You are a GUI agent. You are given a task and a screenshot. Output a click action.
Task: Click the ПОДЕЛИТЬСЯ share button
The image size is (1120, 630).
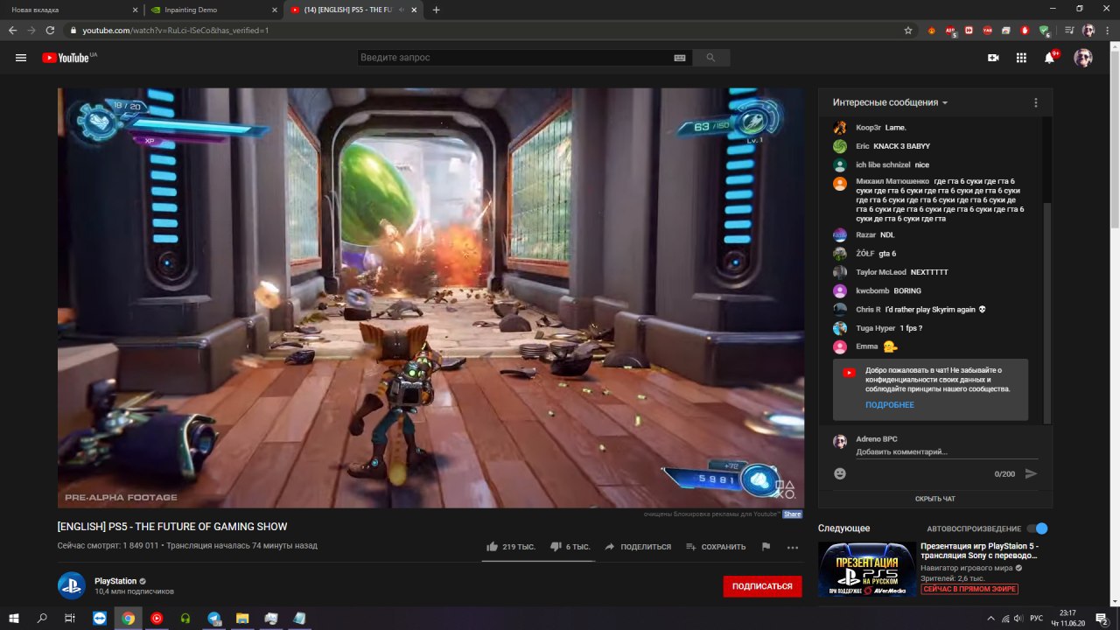click(x=638, y=547)
